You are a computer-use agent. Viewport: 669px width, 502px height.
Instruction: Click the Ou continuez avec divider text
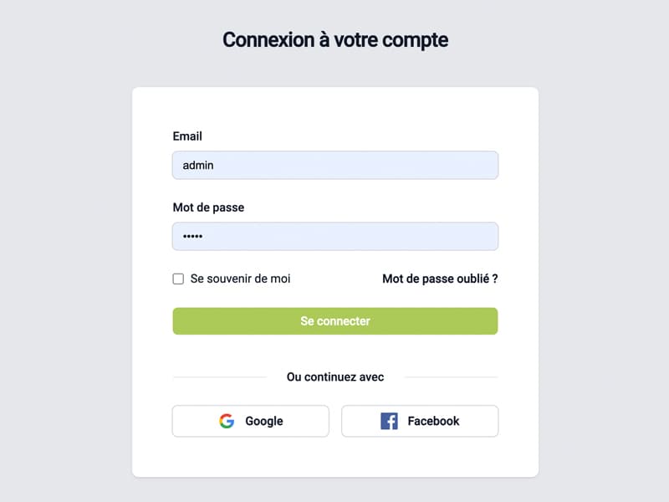click(334, 376)
